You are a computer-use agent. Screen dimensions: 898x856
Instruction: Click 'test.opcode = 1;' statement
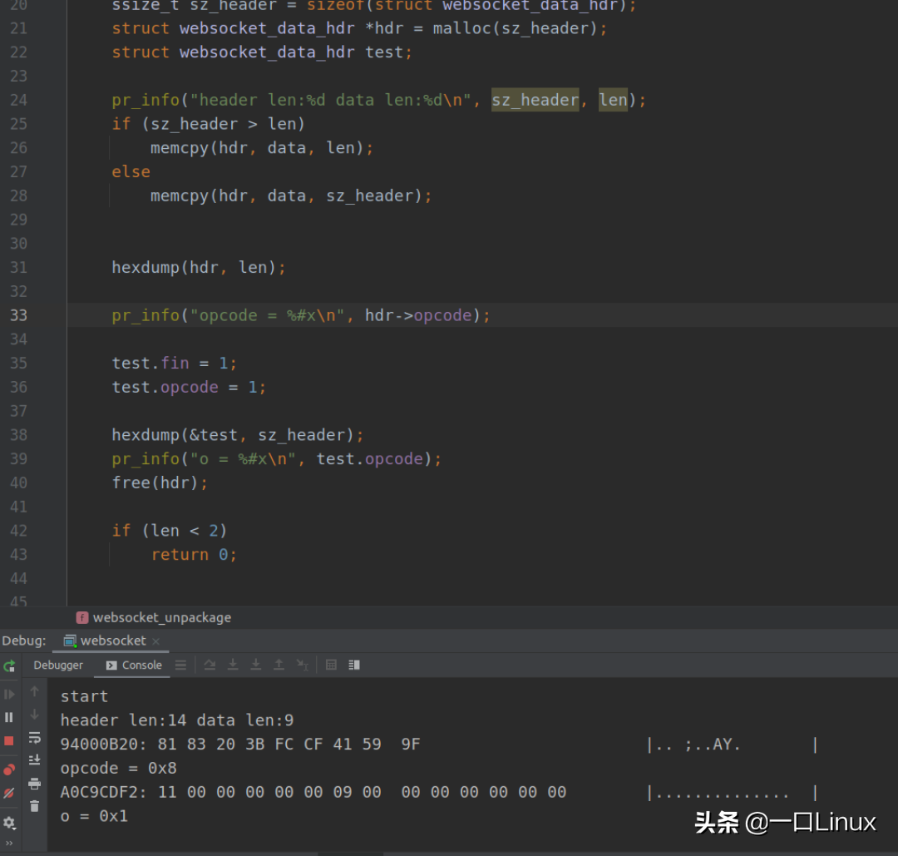point(189,388)
